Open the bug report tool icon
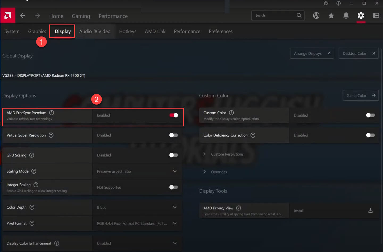Screen dimensions: 383x252 [326, 3]
